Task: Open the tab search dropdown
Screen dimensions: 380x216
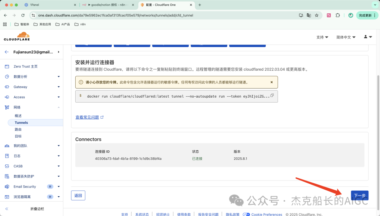Action: pos(375,5)
